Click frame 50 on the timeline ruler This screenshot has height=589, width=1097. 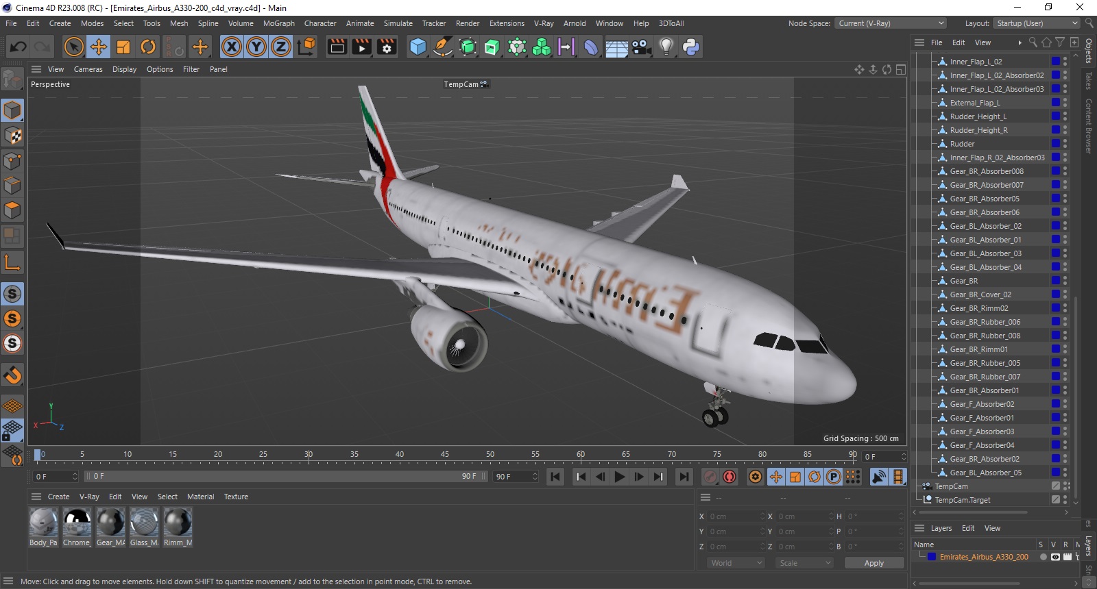point(490,455)
